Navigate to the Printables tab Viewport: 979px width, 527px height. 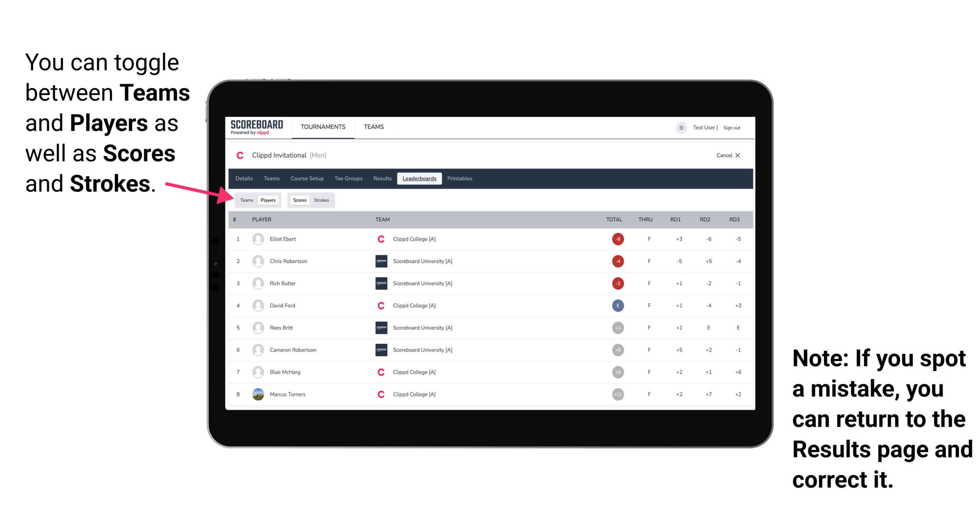[x=461, y=179]
